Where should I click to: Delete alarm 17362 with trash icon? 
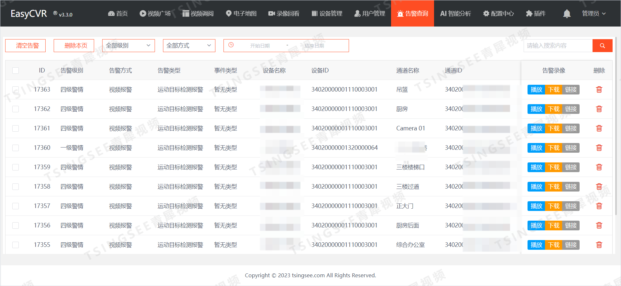pyautogui.click(x=599, y=109)
